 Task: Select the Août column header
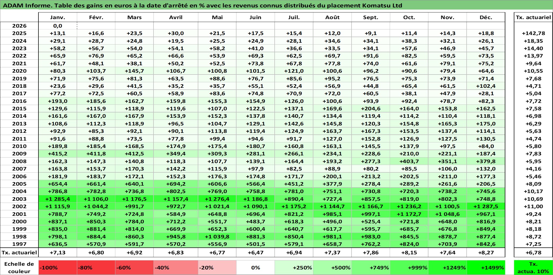click(332, 17)
